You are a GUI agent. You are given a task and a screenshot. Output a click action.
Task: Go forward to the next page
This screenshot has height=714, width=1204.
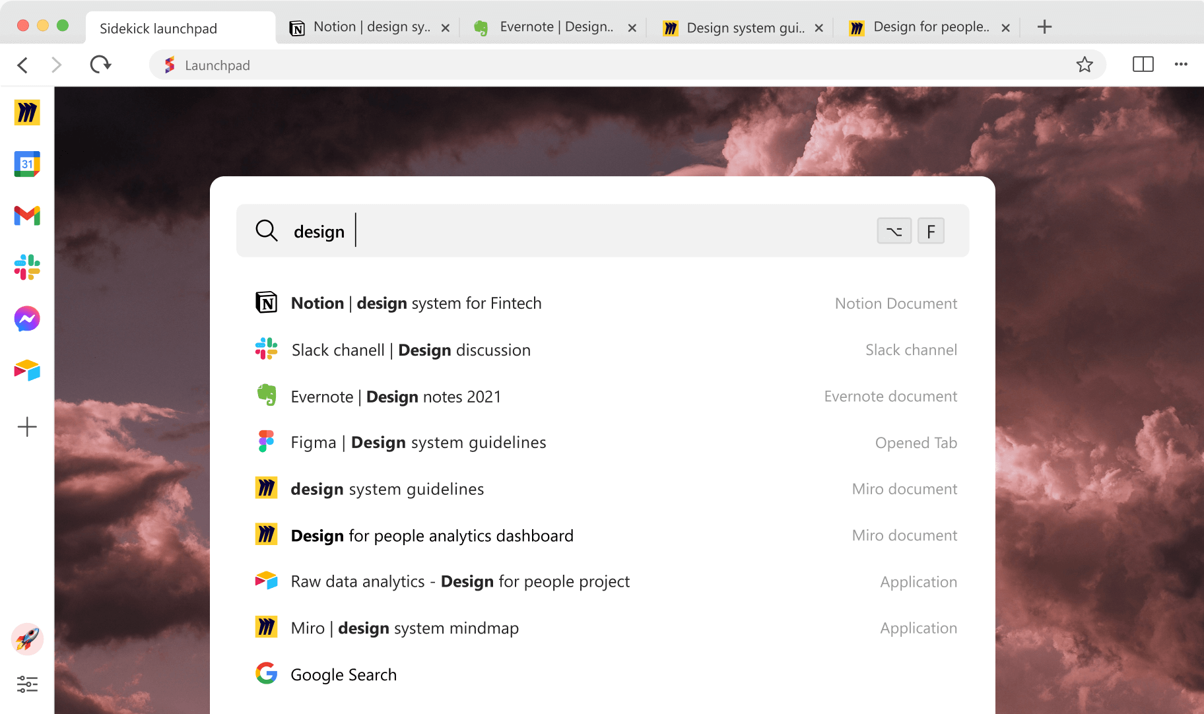pyautogui.click(x=57, y=65)
